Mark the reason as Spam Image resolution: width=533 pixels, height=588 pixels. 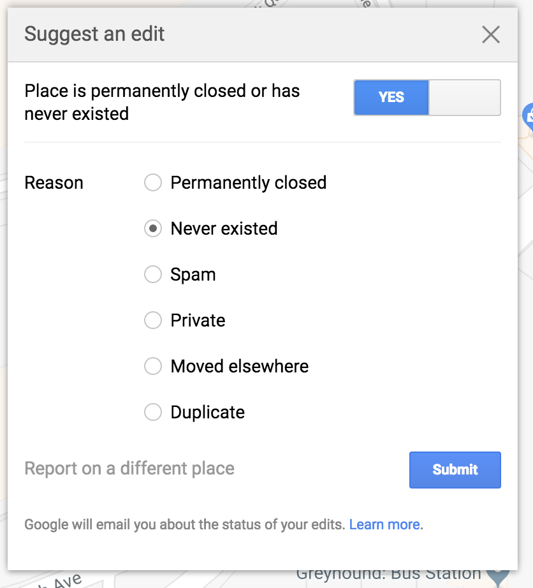(x=153, y=275)
